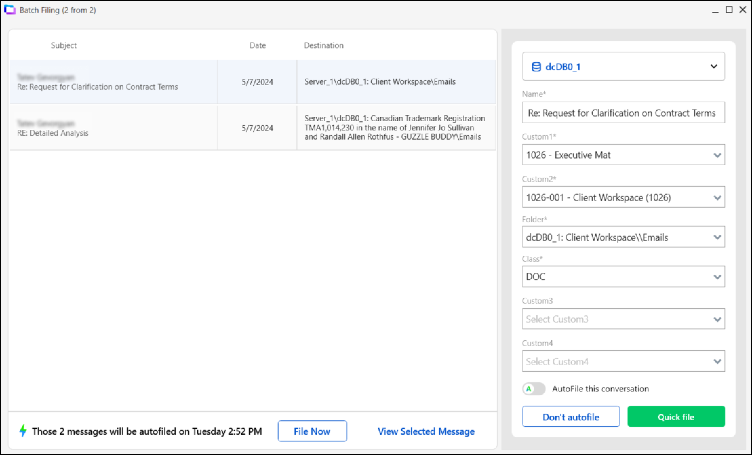Screen dimensions: 752x455
Task: Open the Select Custom3 dropdown
Action: (717, 319)
